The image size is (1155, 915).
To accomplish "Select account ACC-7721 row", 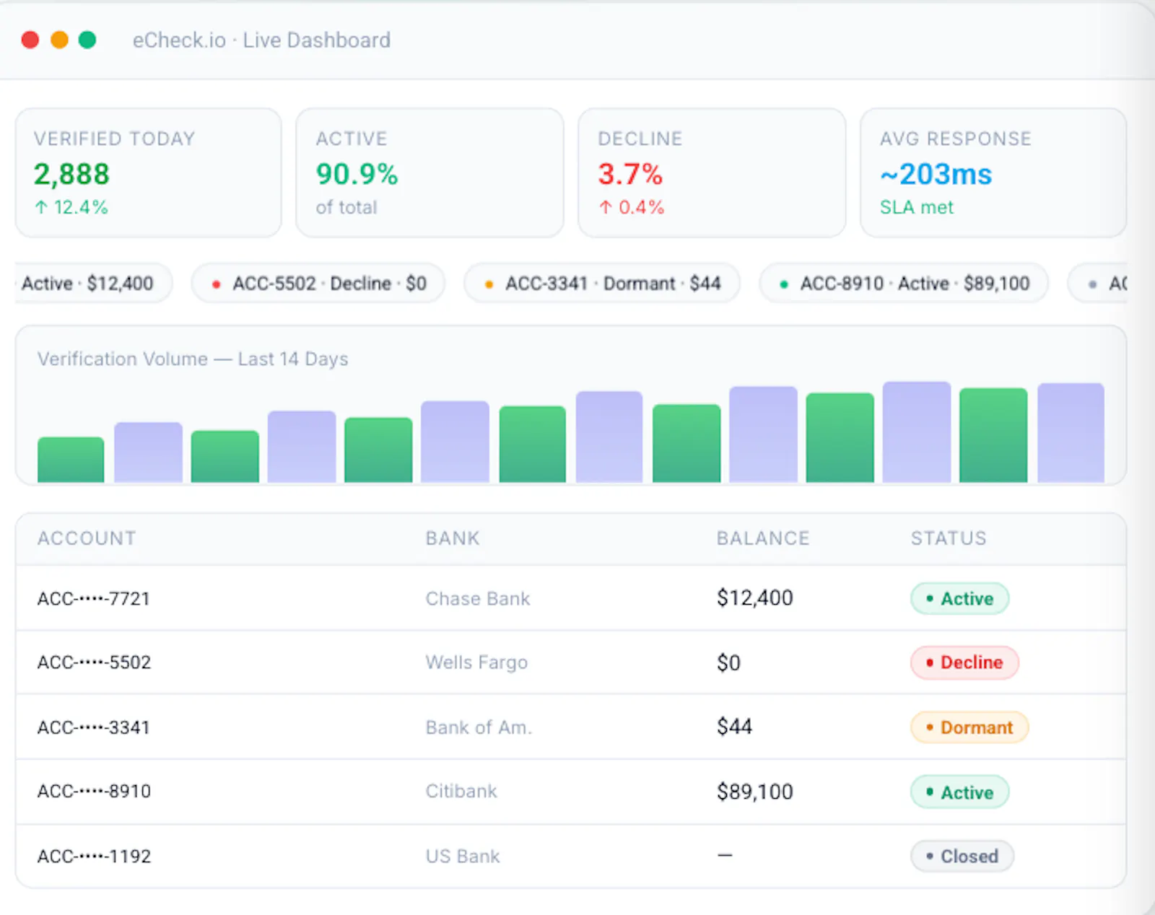I will pyautogui.click(x=570, y=598).
